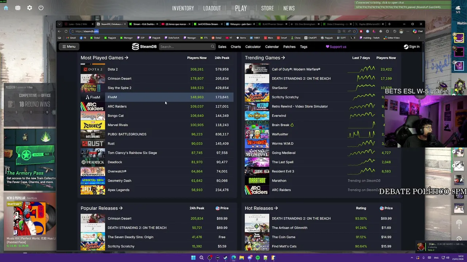
Task: Click Support us link
Action: tap(336, 47)
